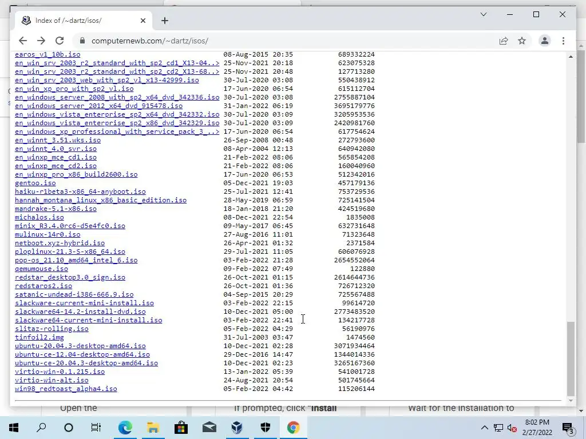Image resolution: width=586 pixels, height=439 pixels.
Task: Expand the tab search chevron
Action: click(483, 14)
